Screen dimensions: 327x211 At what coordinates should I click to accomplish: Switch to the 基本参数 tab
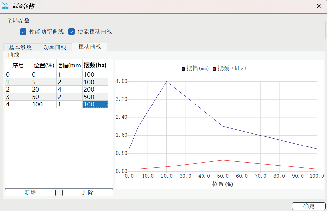20,47
